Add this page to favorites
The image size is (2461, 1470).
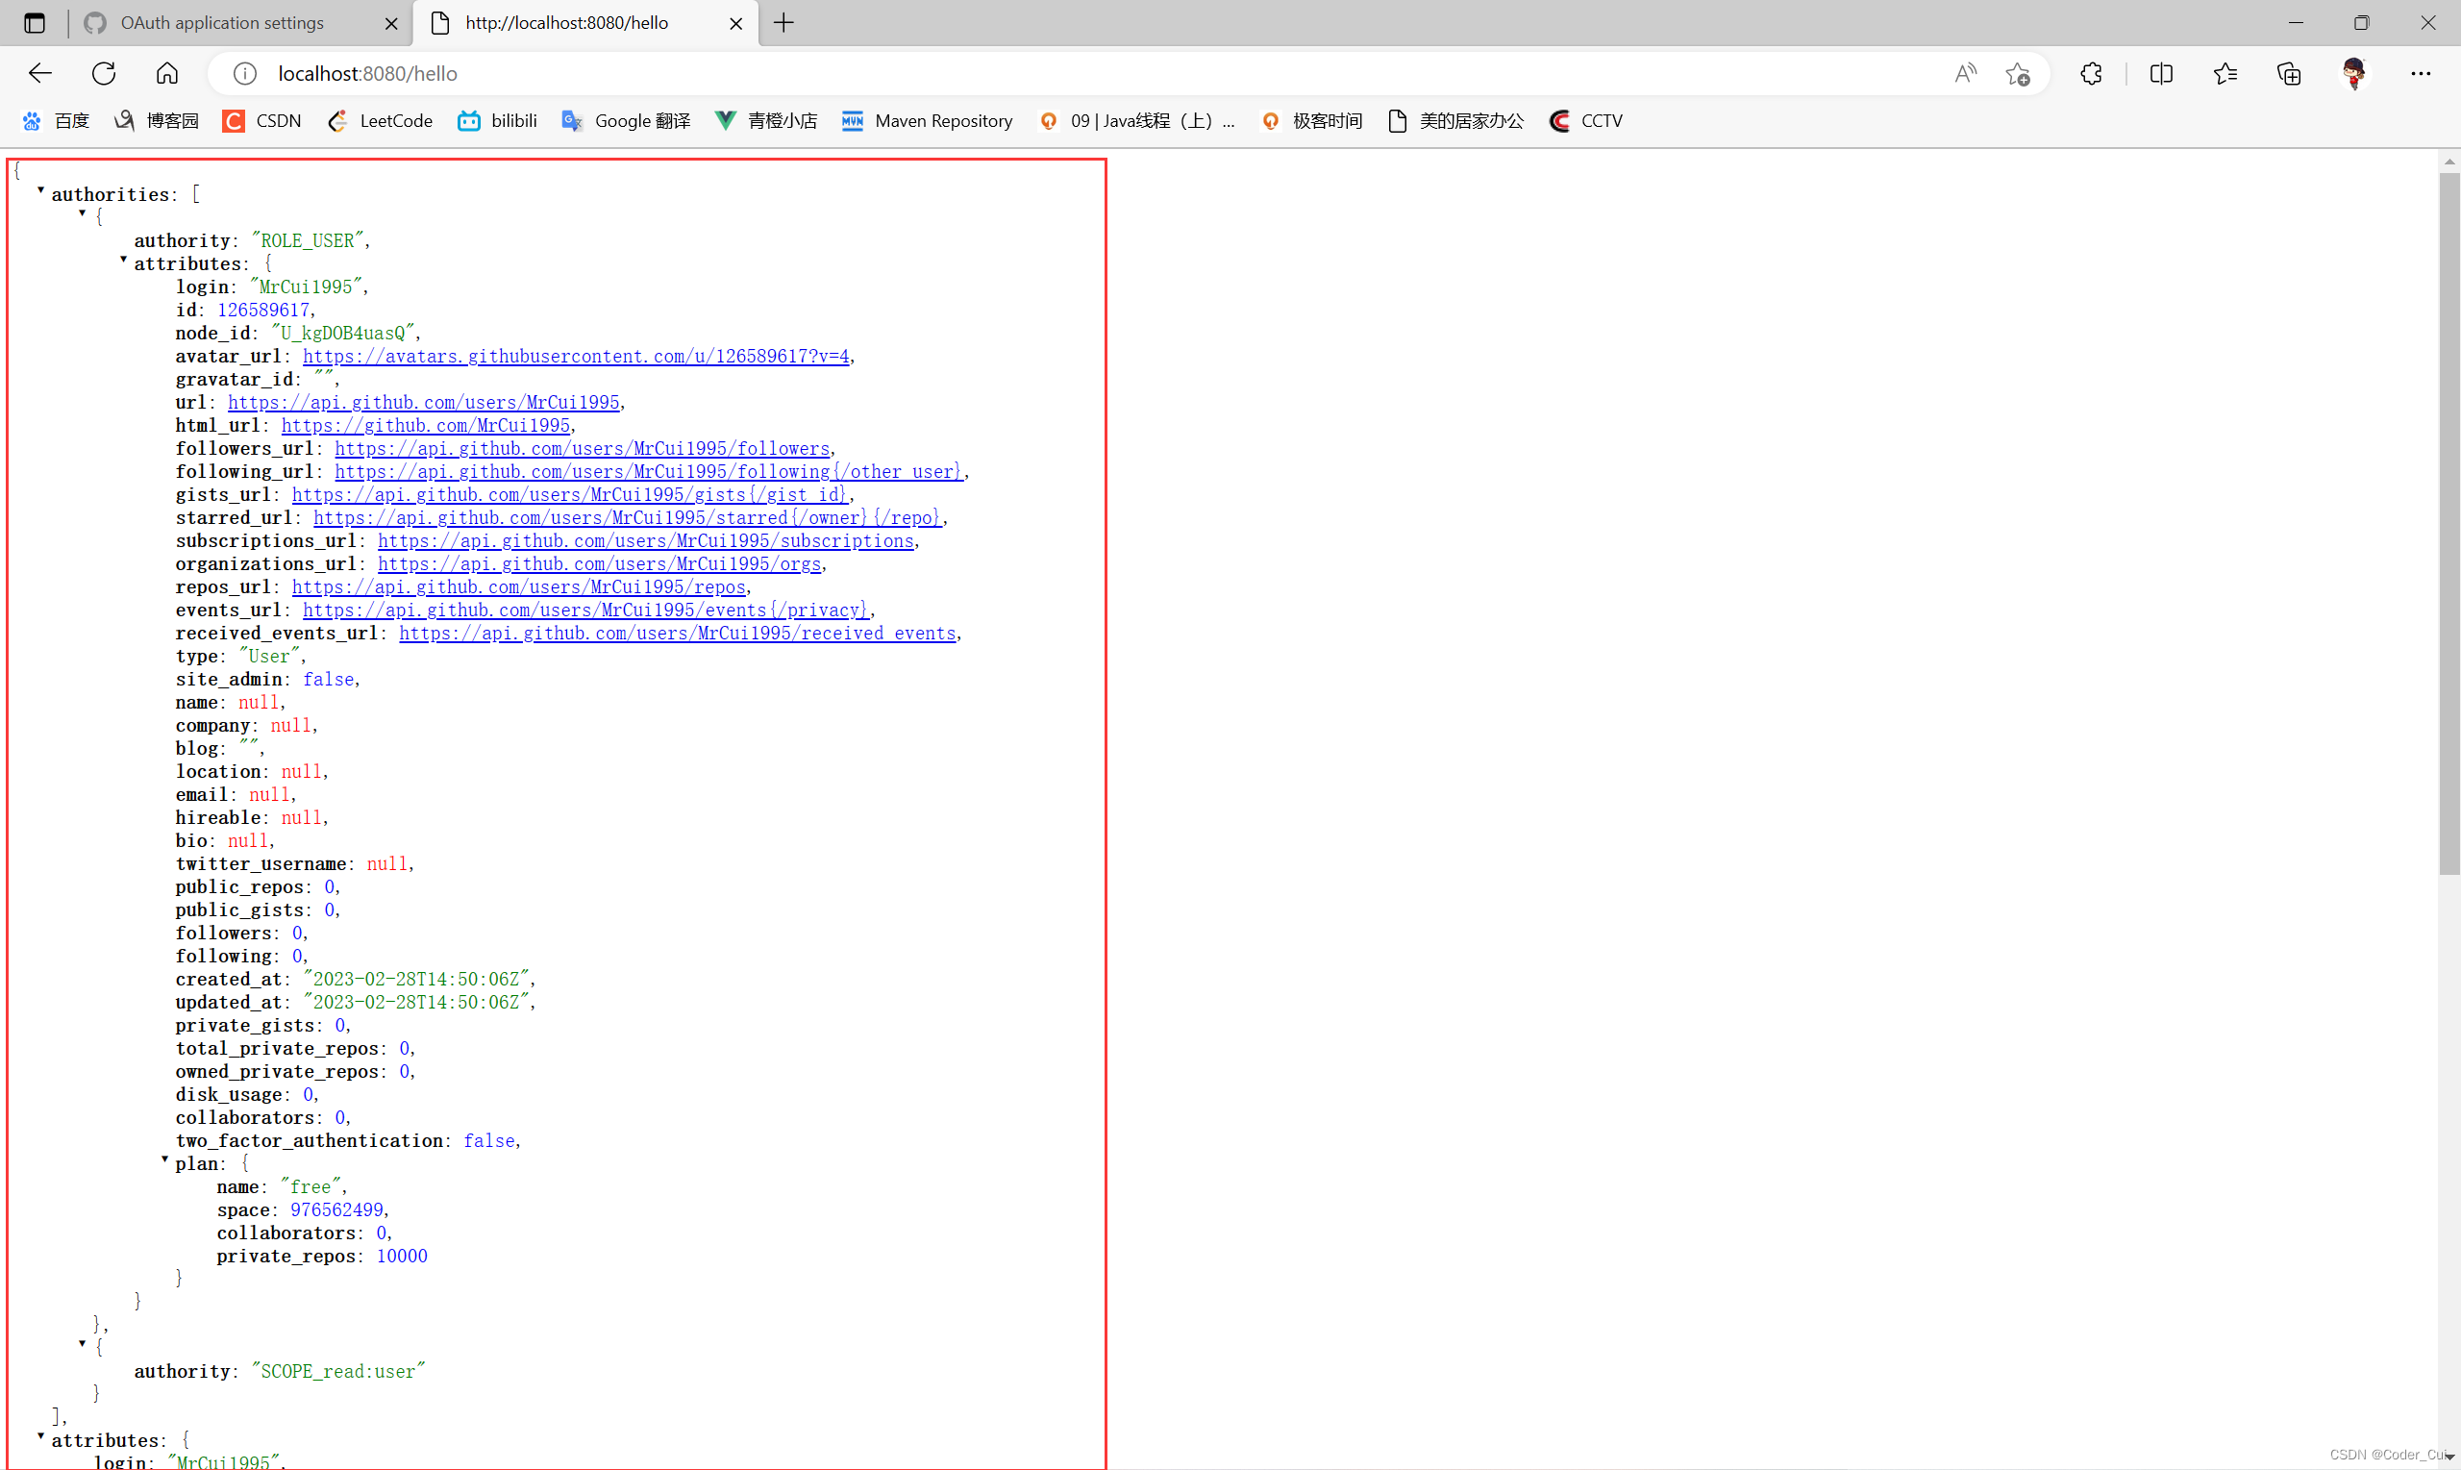click(x=2020, y=73)
